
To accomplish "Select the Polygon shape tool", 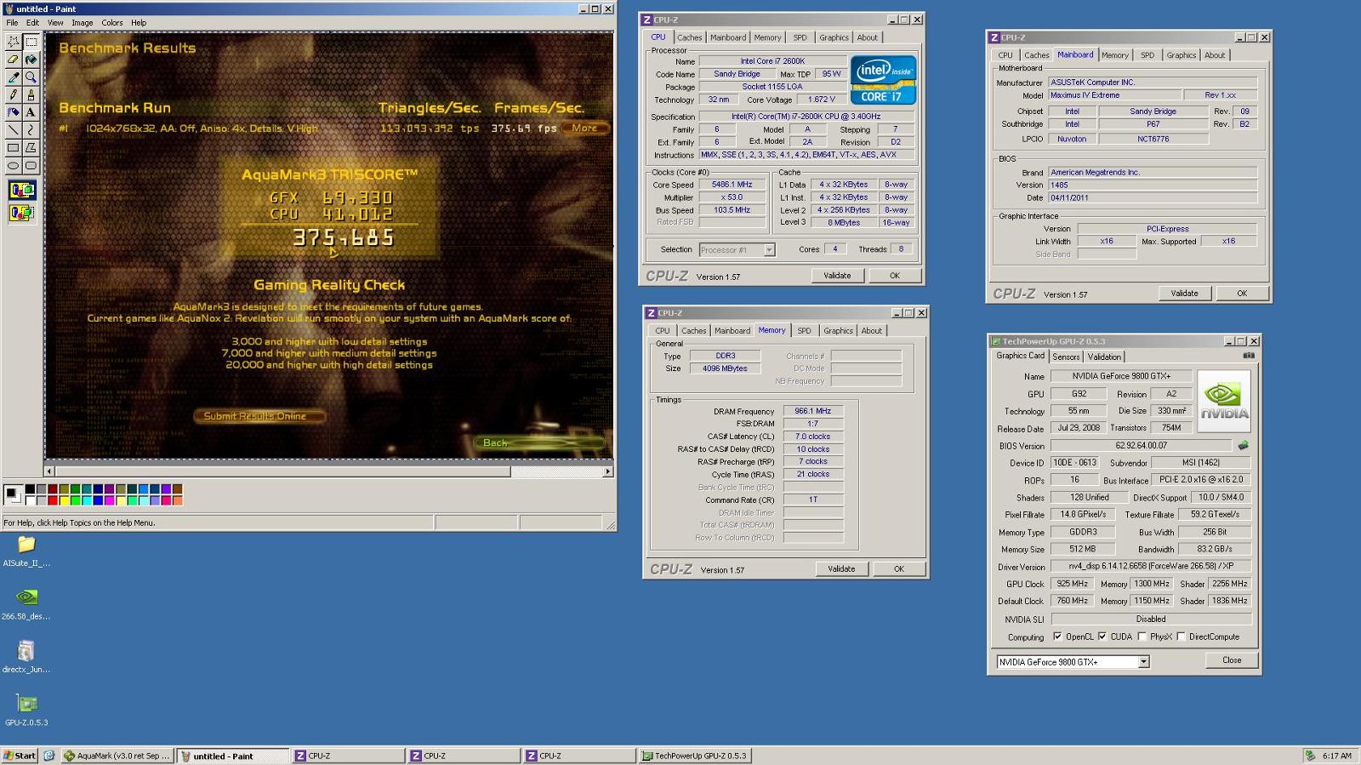I will click(x=31, y=148).
